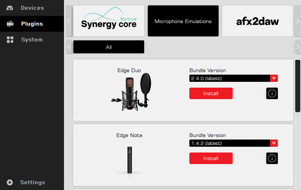Screen dimensions: 301x190
Task: Open the System section
Action: tap(32, 40)
